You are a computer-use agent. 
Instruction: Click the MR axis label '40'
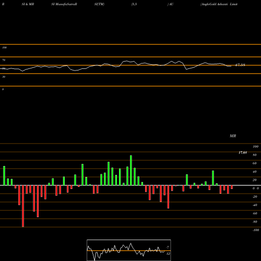click(255, 172)
